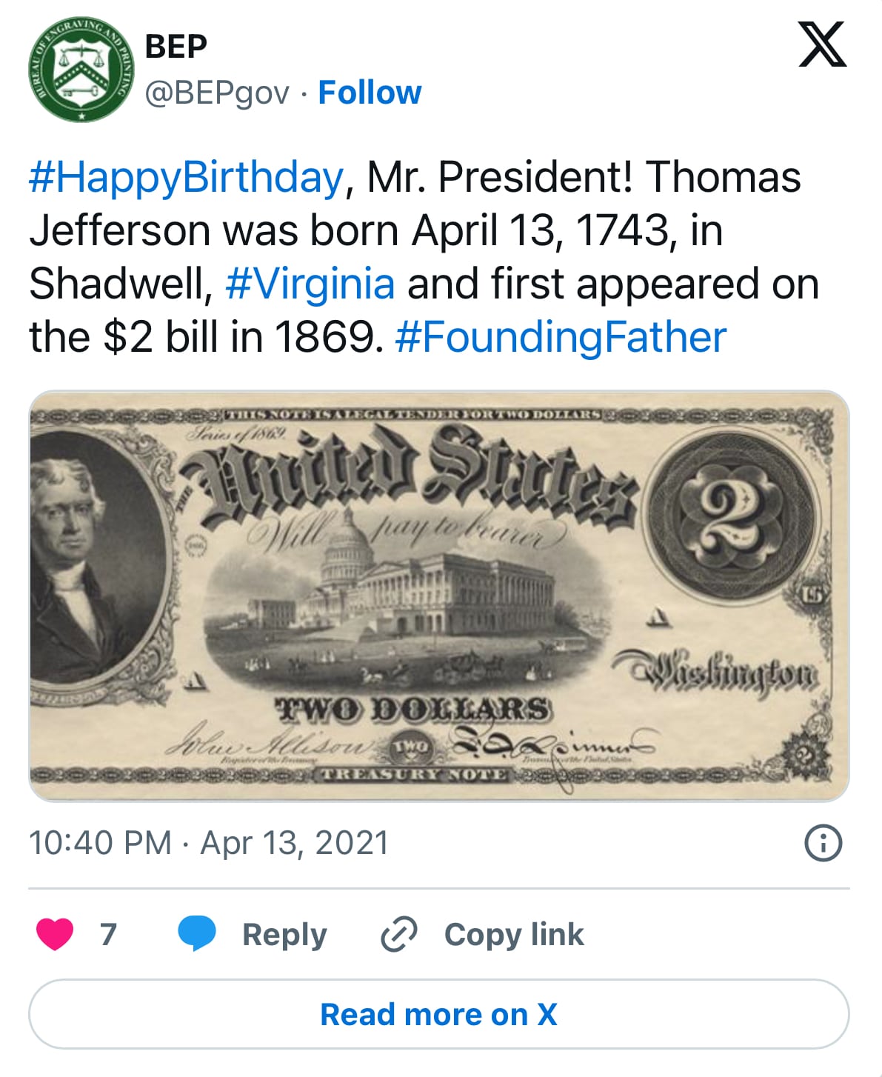Open the #HappyBirthday hashtag

(187, 178)
